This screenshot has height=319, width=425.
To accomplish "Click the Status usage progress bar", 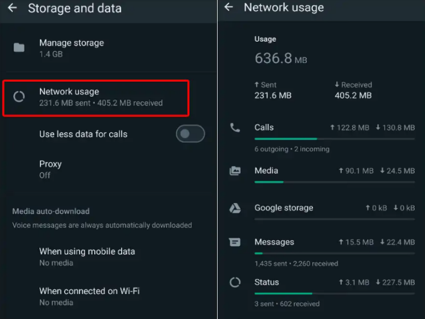I will (334, 293).
